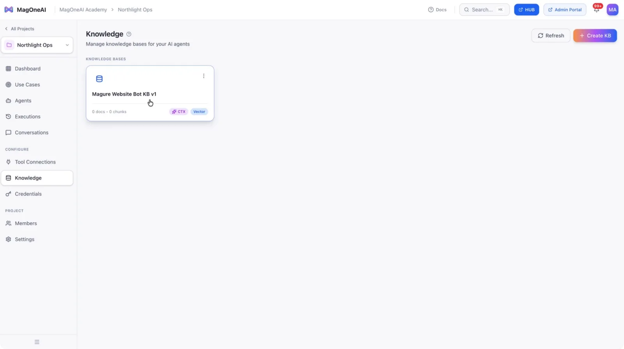
Task: Expand the Northlight Ops project dropdown
Action: pyautogui.click(x=37, y=45)
